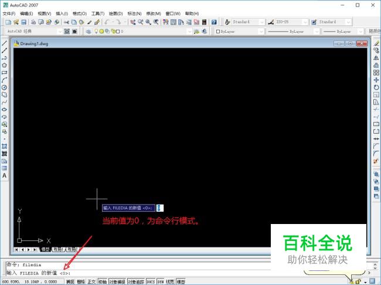381x285 pixels.
Task: Click the Move tool in the modify toolbar
Action: (376, 80)
